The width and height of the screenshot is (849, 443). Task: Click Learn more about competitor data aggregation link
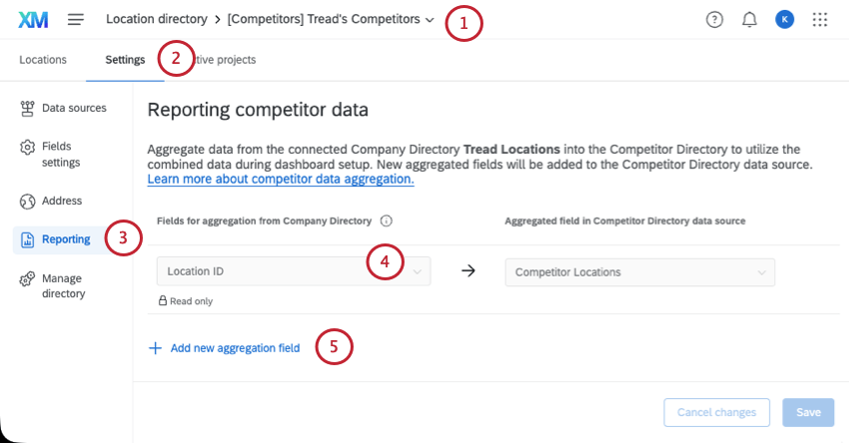point(281,180)
